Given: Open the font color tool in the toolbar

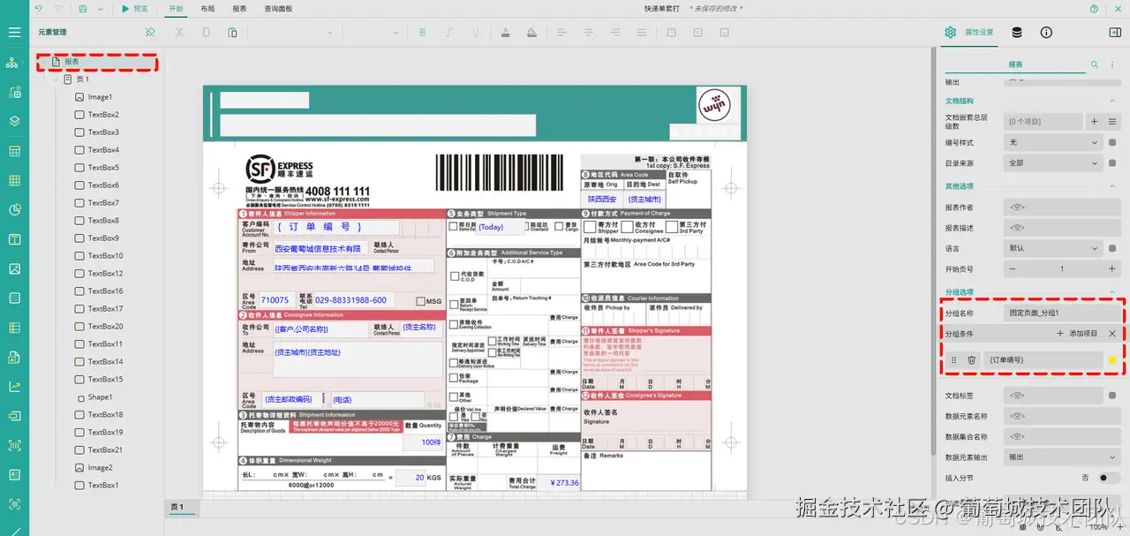Looking at the screenshot, I should tap(506, 34).
